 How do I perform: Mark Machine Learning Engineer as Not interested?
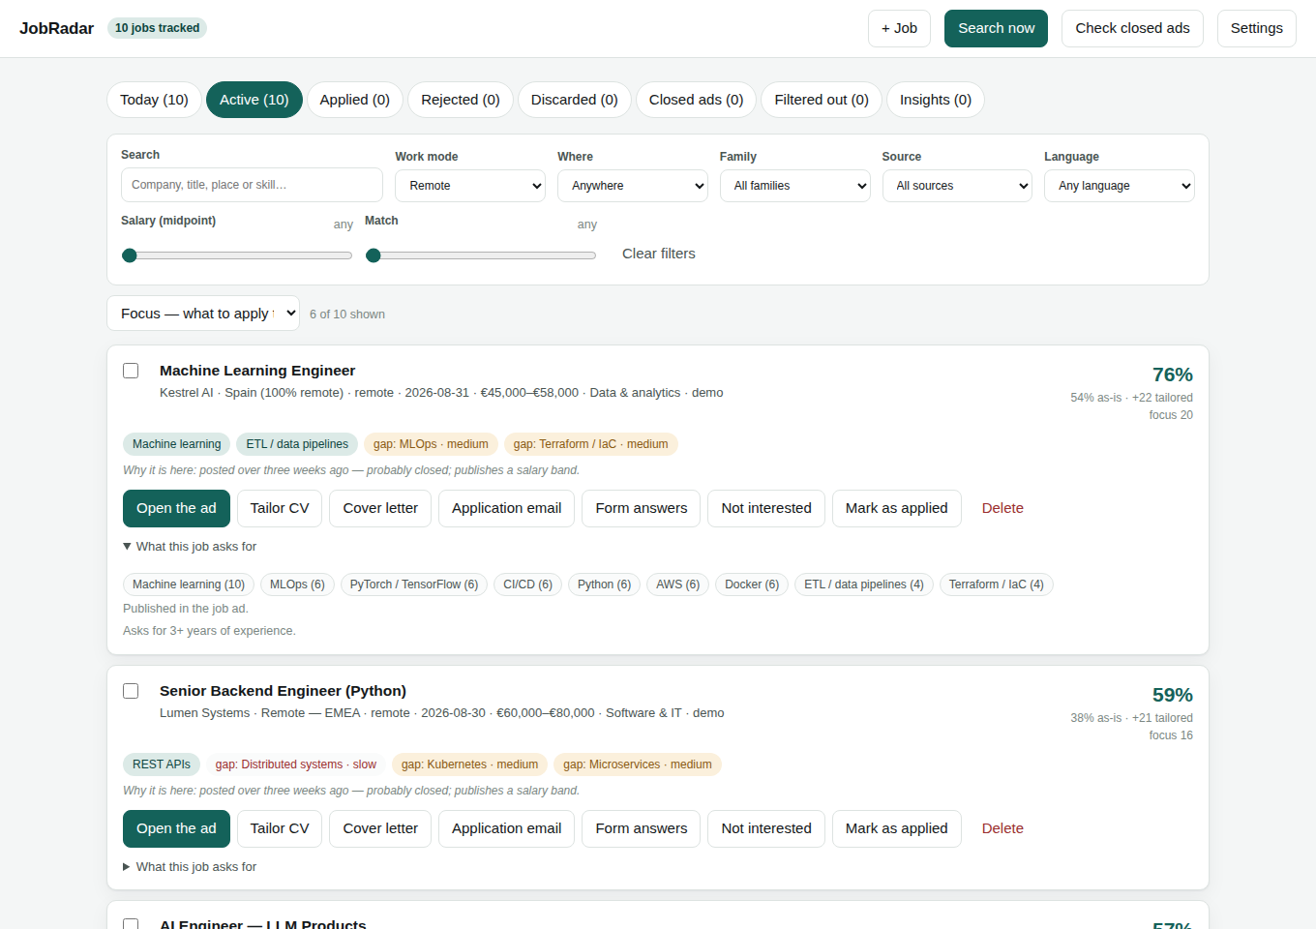pyautogui.click(x=766, y=508)
